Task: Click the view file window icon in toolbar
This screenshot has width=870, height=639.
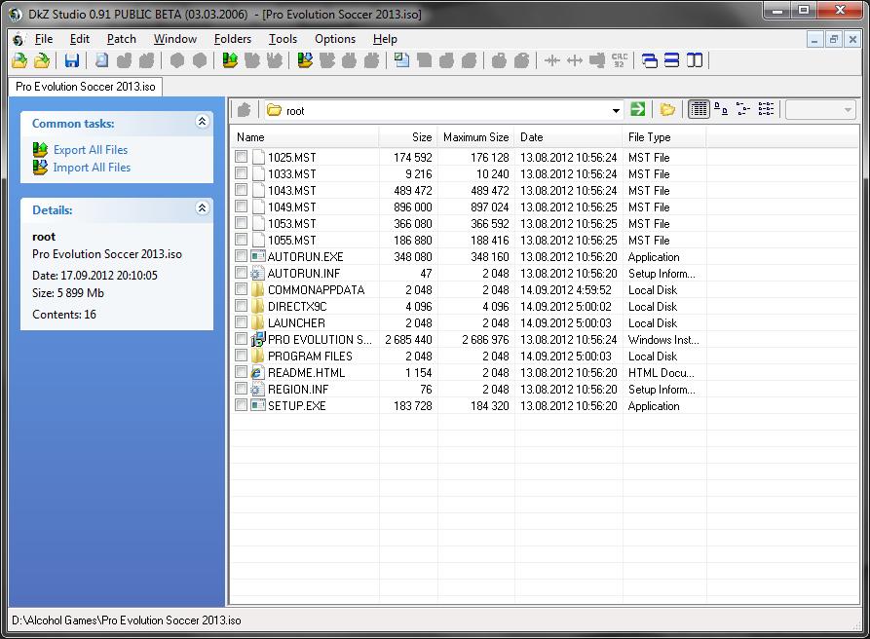Action: pos(401,60)
